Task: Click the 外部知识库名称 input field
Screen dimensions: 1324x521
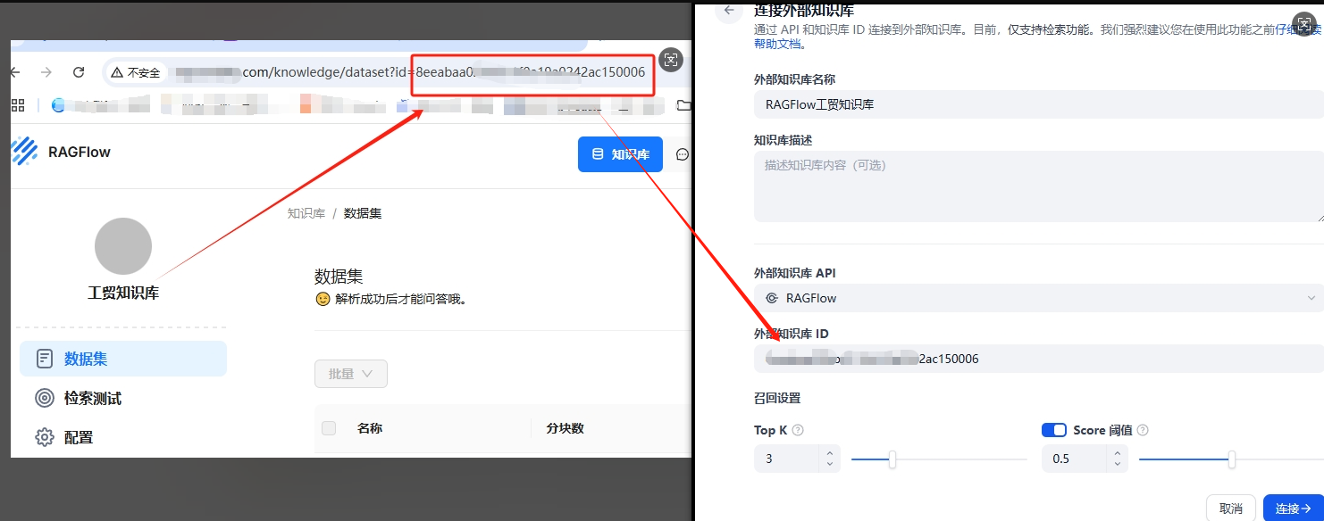Action: (1039, 104)
